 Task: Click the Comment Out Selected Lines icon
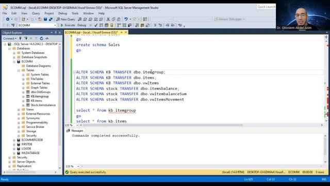pyautogui.click(x=155, y=25)
